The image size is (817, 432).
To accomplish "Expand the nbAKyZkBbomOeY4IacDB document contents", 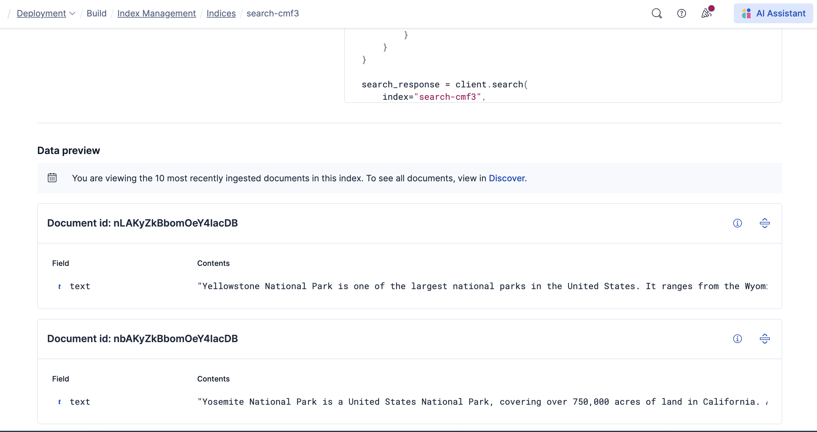I will [765, 339].
